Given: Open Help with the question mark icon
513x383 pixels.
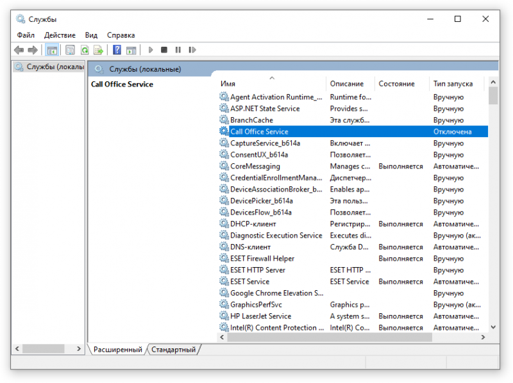Looking at the screenshot, I should click(x=117, y=50).
